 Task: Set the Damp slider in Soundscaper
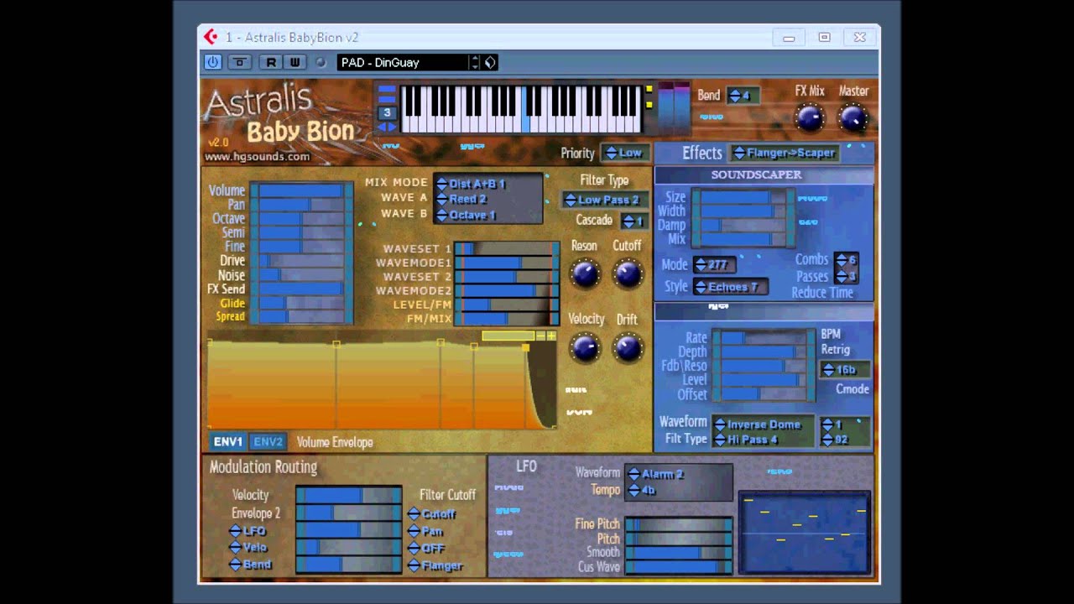coord(743,225)
